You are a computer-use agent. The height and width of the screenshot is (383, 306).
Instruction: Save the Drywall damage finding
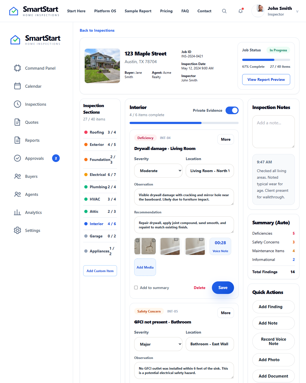[x=223, y=288]
